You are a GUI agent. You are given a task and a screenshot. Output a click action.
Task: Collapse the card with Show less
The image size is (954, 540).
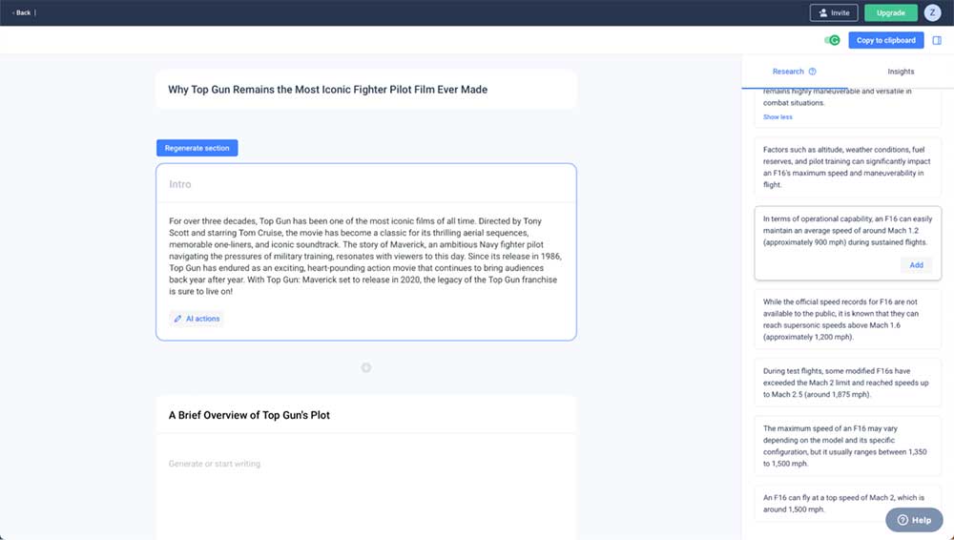click(778, 117)
